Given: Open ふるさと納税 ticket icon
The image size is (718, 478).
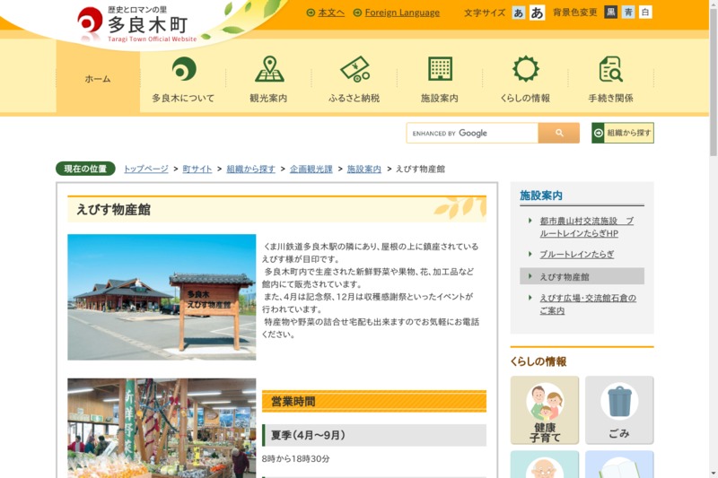Looking at the screenshot, I should 354,70.
